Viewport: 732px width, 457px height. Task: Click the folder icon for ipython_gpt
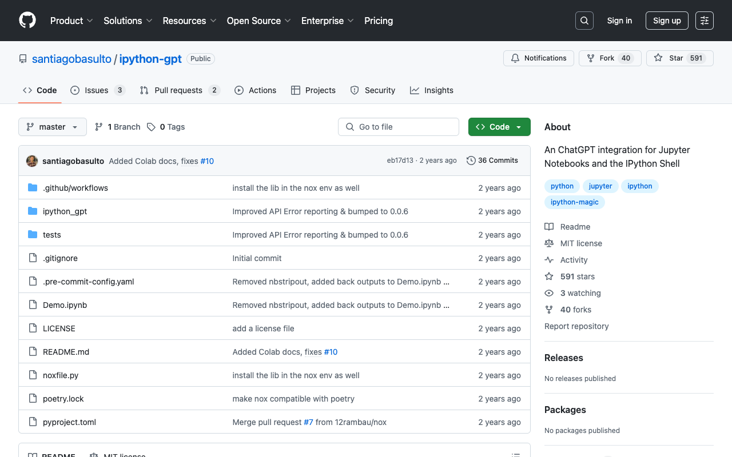pyautogui.click(x=33, y=211)
